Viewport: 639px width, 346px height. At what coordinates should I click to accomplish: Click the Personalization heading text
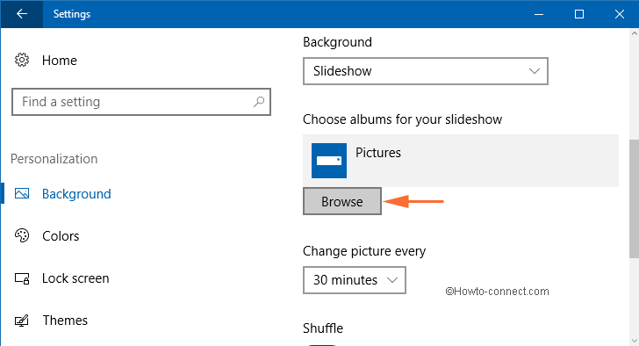tap(54, 159)
